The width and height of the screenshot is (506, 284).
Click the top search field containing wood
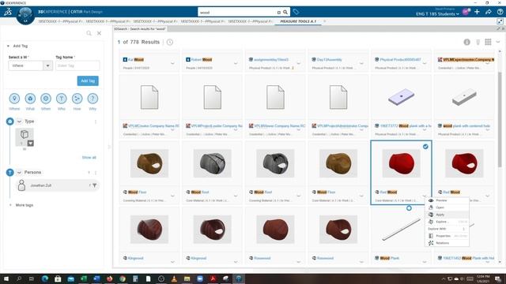237,13
